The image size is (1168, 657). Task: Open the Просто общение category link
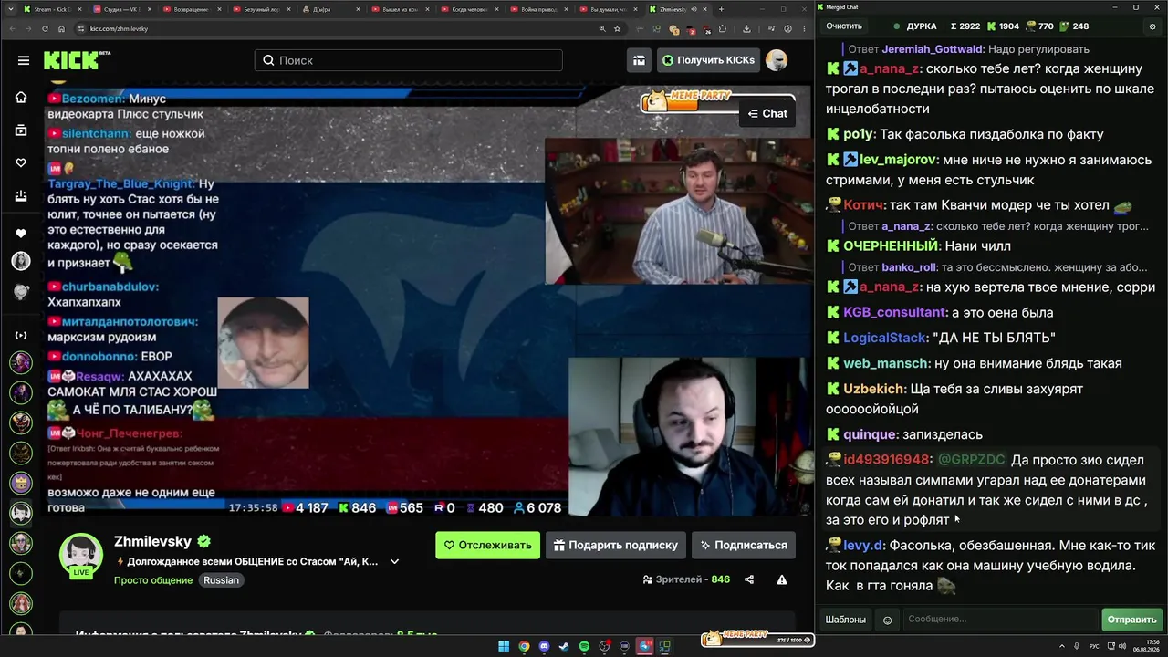tap(153, 580)
